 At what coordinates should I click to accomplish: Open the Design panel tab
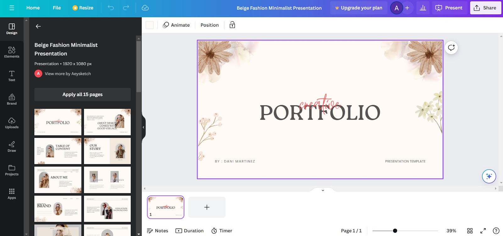tap(12, 29)
